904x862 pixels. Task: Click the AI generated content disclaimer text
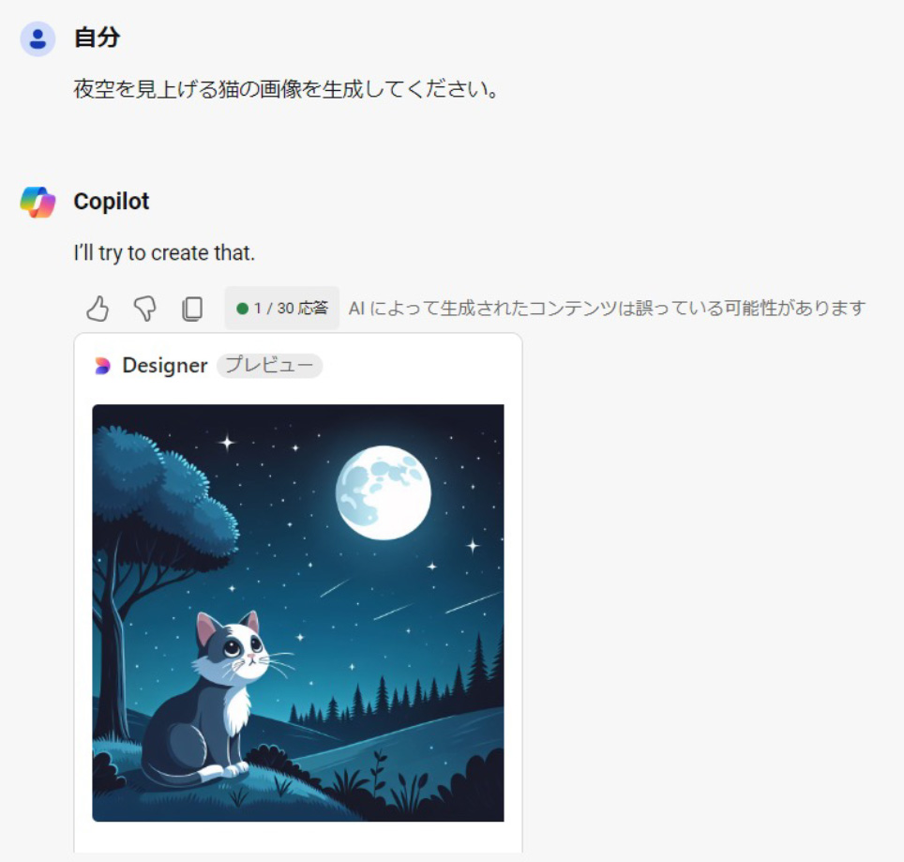point(607,308)
